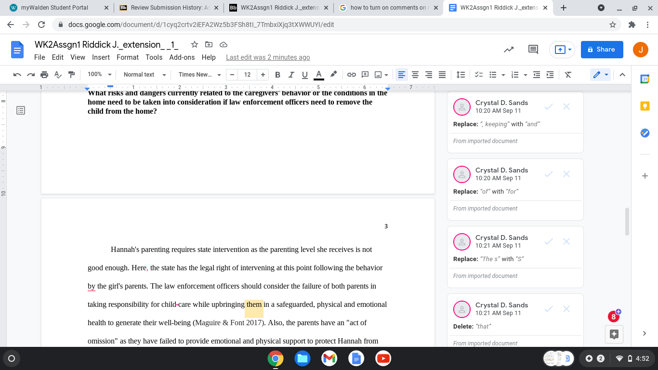Click the Undo arrow in toolbar

point(17,75)
